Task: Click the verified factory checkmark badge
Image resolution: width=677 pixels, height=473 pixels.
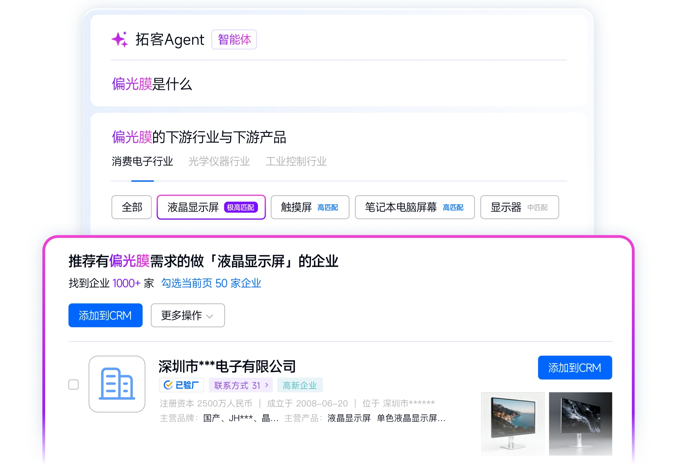Action: 181,385
